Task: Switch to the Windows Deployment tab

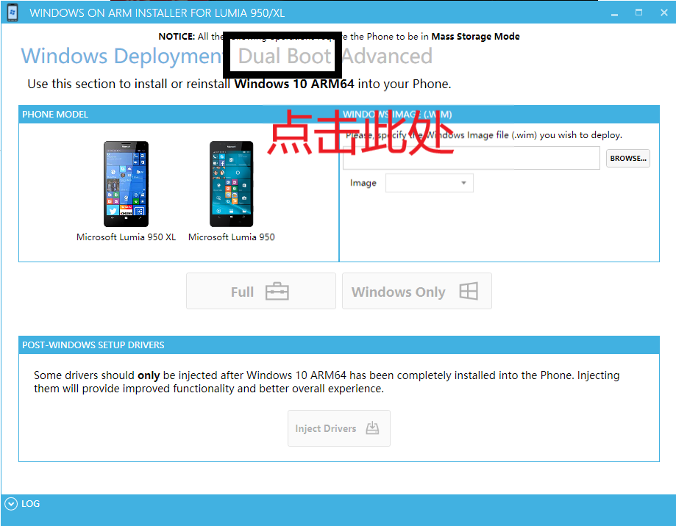Action: 121,57
